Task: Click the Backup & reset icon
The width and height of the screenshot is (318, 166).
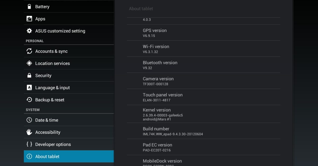Action: click(29, 100)
